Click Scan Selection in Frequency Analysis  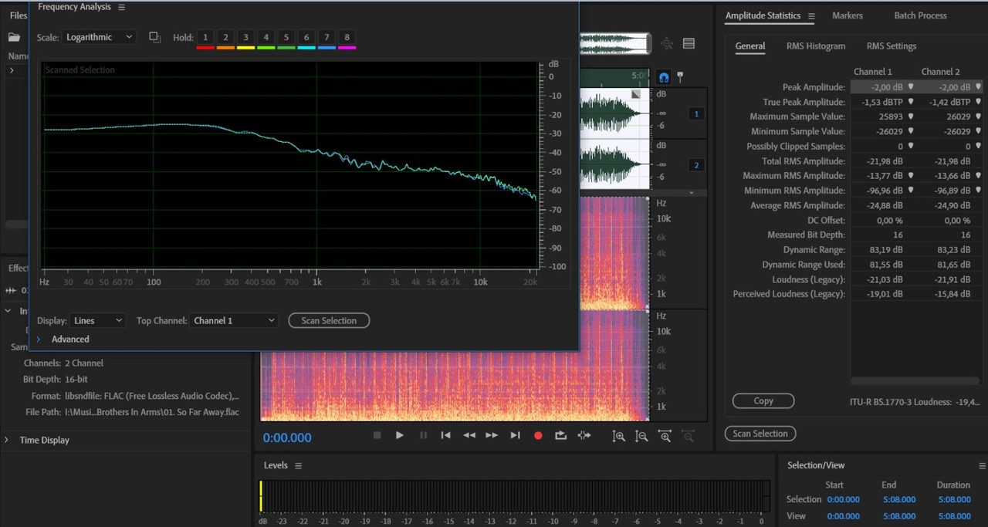click(329, 320)
